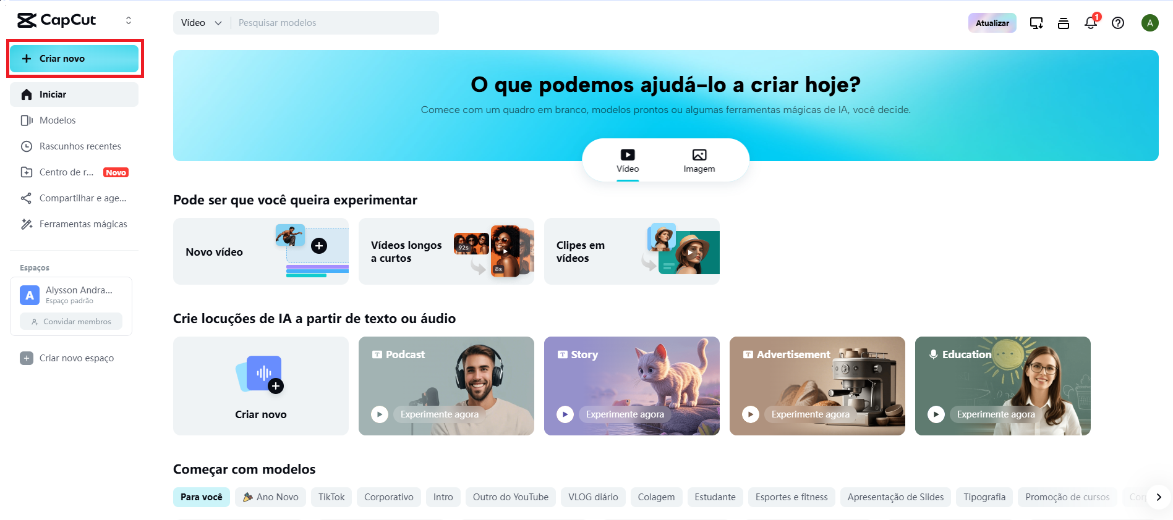Play the Education voiceover preview
The width and height of the screenshot is (1173, 520).
click(x=936, y=414)
